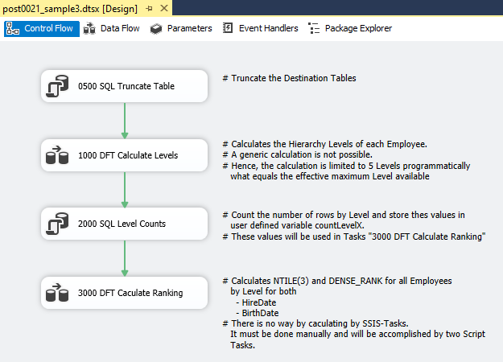The height and width of the screenshot is (362, 503).
Task: Click the 0500 SQL Truncate Table task icon
Action: click(x=57, y=86)
